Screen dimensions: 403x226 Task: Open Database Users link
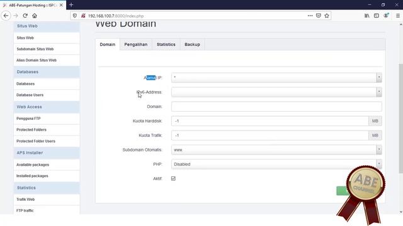tap(47, 95)
